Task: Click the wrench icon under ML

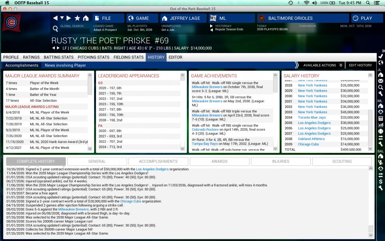Action: 381,144
